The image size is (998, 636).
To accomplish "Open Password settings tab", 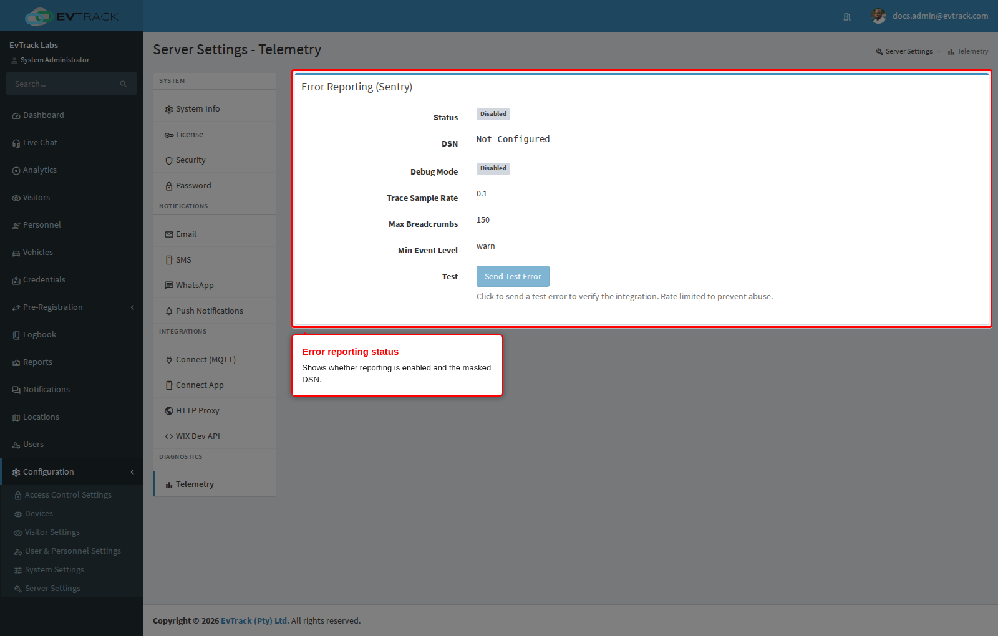I will (215, 186).
